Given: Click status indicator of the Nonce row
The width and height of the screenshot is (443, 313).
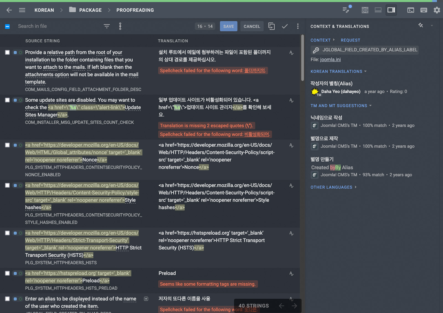Looking at the screenshot, I should click(x=18, y=145).
